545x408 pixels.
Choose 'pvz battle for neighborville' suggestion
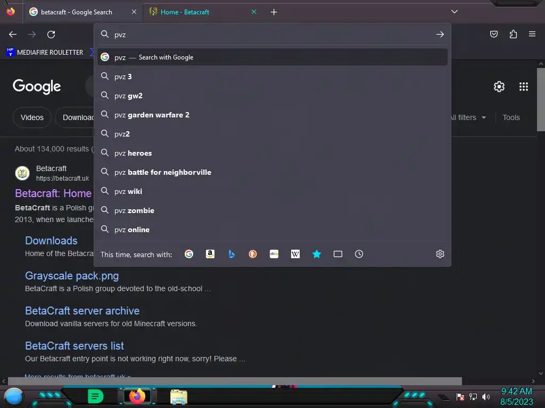tap(272, 172)
